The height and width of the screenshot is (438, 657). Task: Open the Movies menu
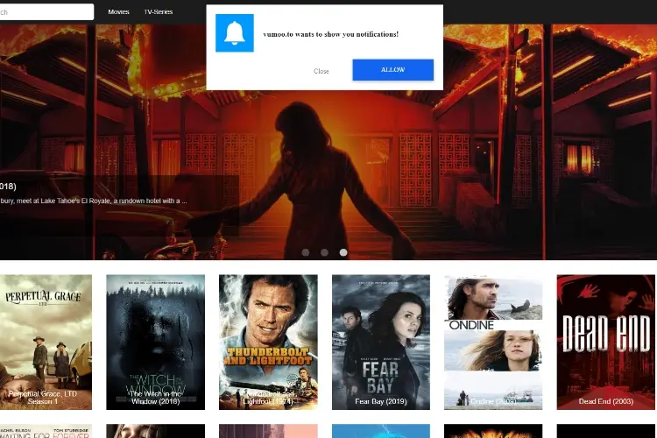coord(118,11)
